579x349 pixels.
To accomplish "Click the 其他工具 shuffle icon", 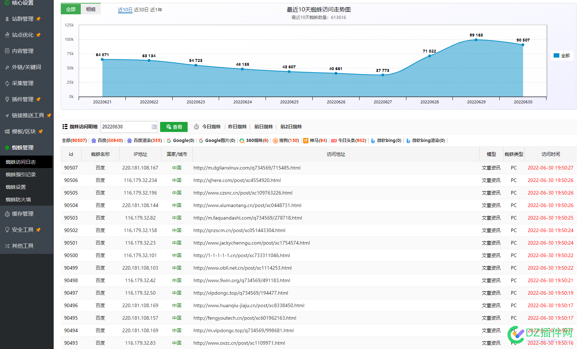I will (7, 246).
